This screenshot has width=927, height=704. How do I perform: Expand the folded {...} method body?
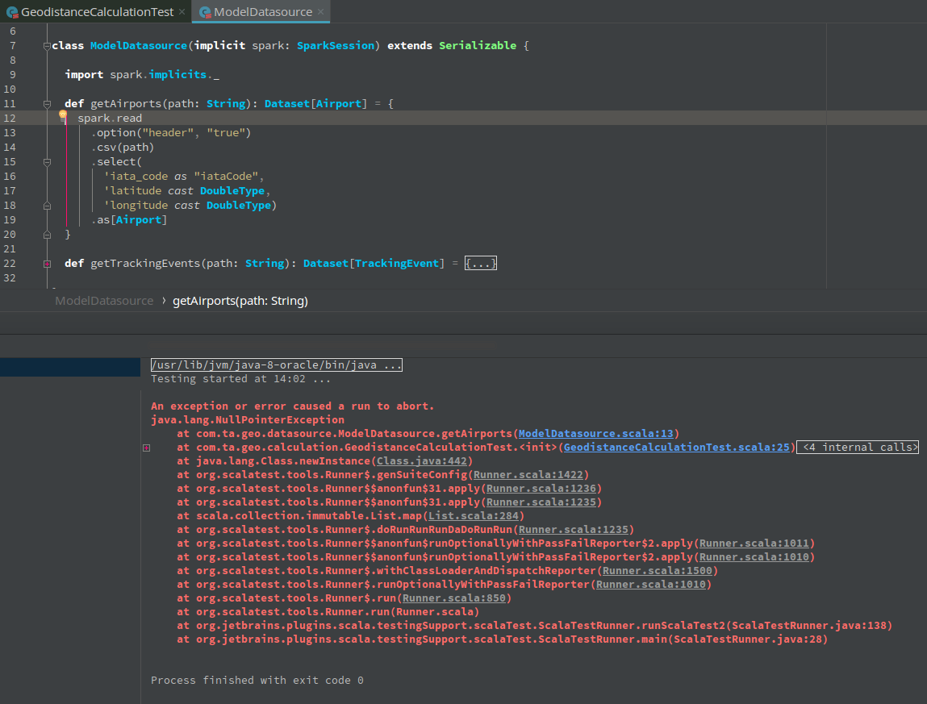(x=480, y=263)
